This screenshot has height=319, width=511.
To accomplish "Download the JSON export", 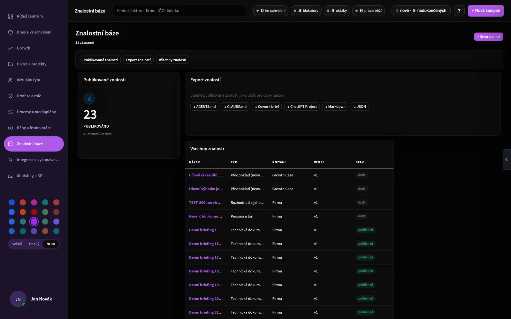I will [x=360, y=107].
